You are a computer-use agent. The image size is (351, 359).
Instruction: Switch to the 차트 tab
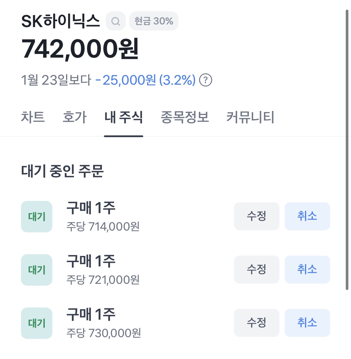point(33,117)
